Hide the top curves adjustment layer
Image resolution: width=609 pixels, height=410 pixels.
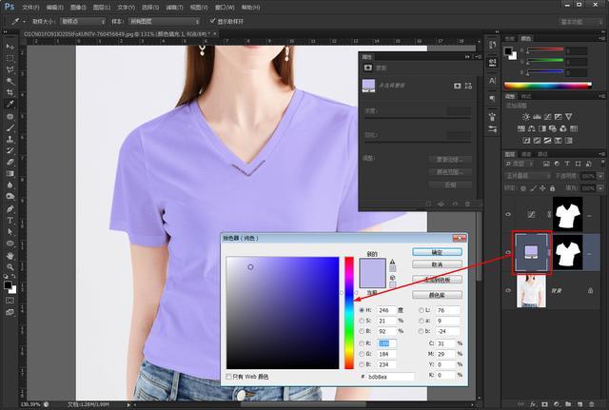pos(508,214)
